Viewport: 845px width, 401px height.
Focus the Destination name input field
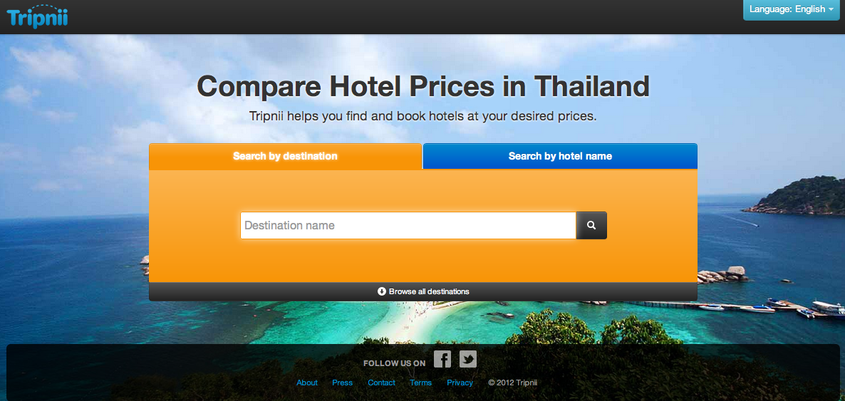[408, 225]
